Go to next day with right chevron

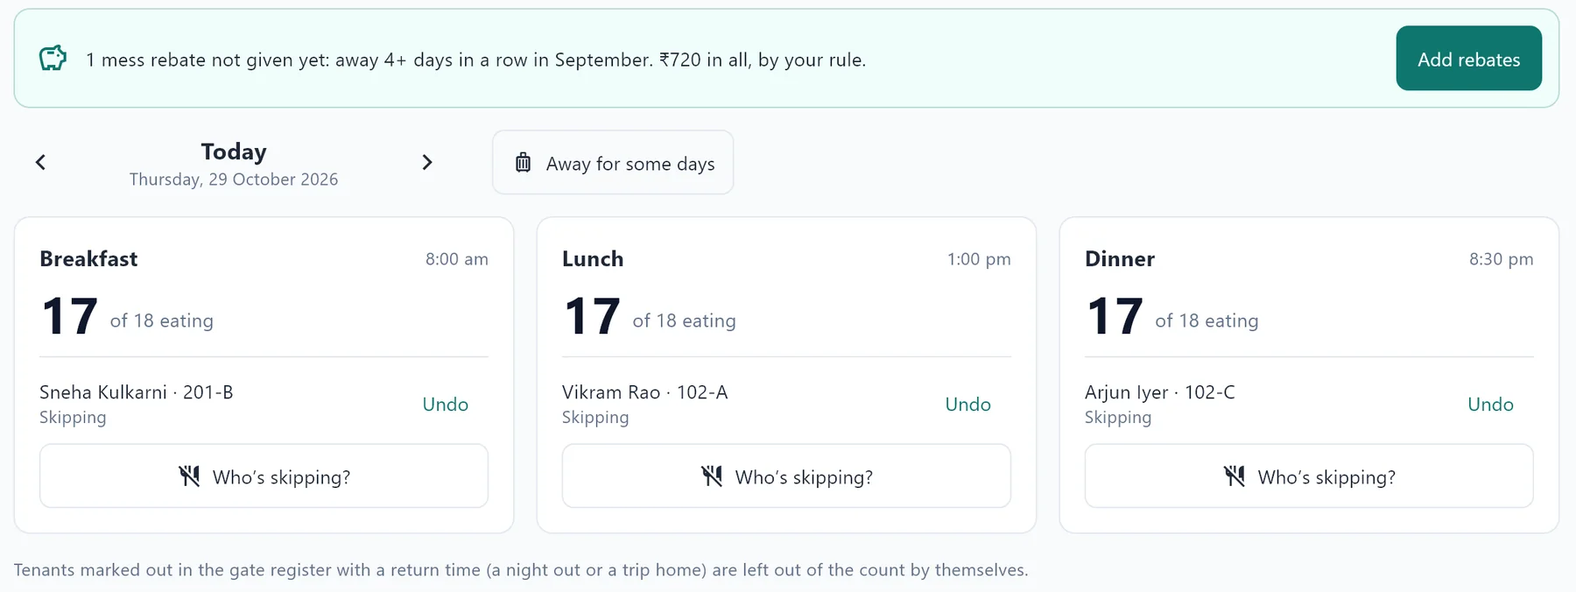click(x=427, y=162)
